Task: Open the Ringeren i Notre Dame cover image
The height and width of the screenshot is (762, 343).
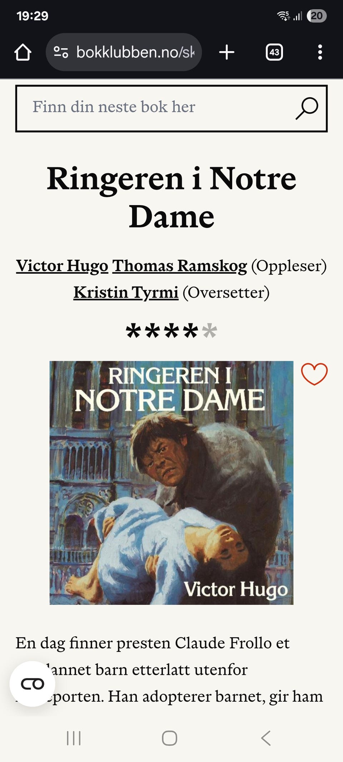Action: pos(171,483)
